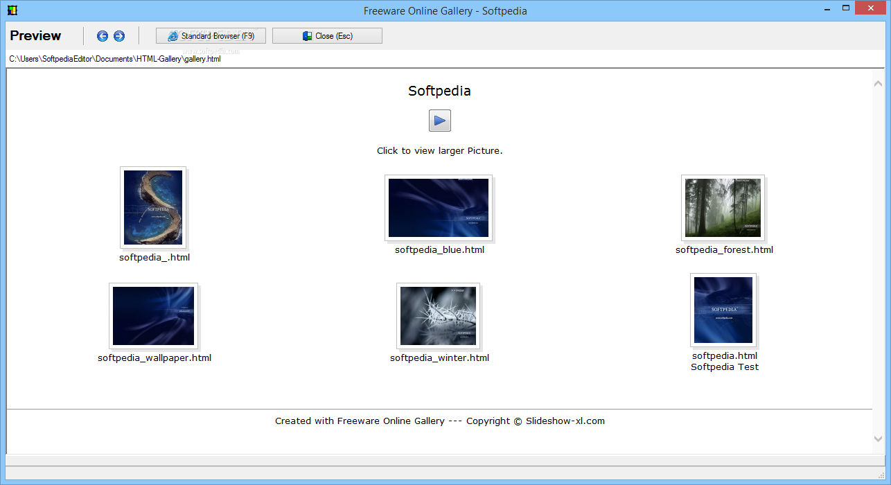Click the Close (Esc) button

point(327,36)
